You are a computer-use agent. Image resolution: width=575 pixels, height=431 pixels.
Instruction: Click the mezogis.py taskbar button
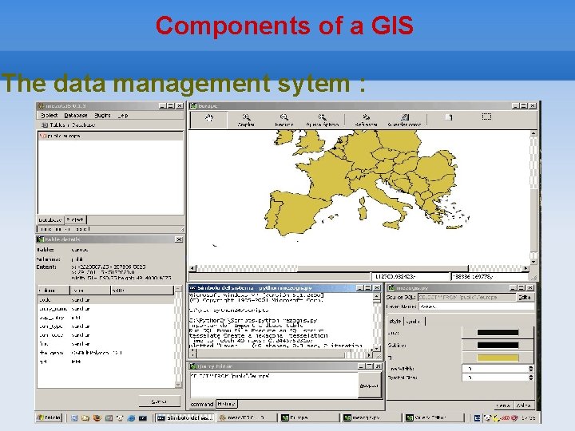tap(371, 417)
